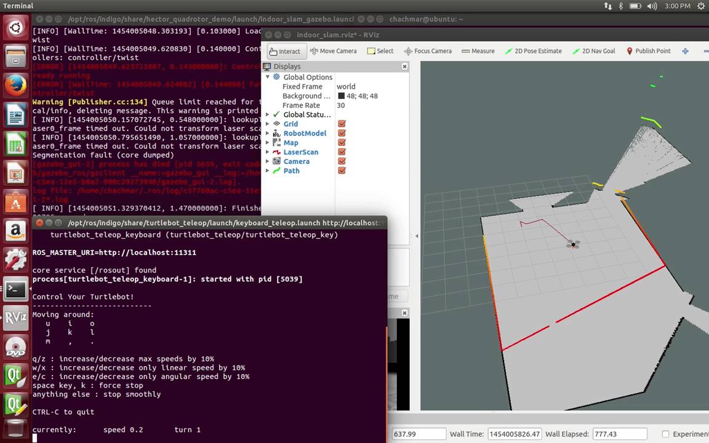Choose the Select tool in RViz toolbar
709x443 pixels.
380,51
